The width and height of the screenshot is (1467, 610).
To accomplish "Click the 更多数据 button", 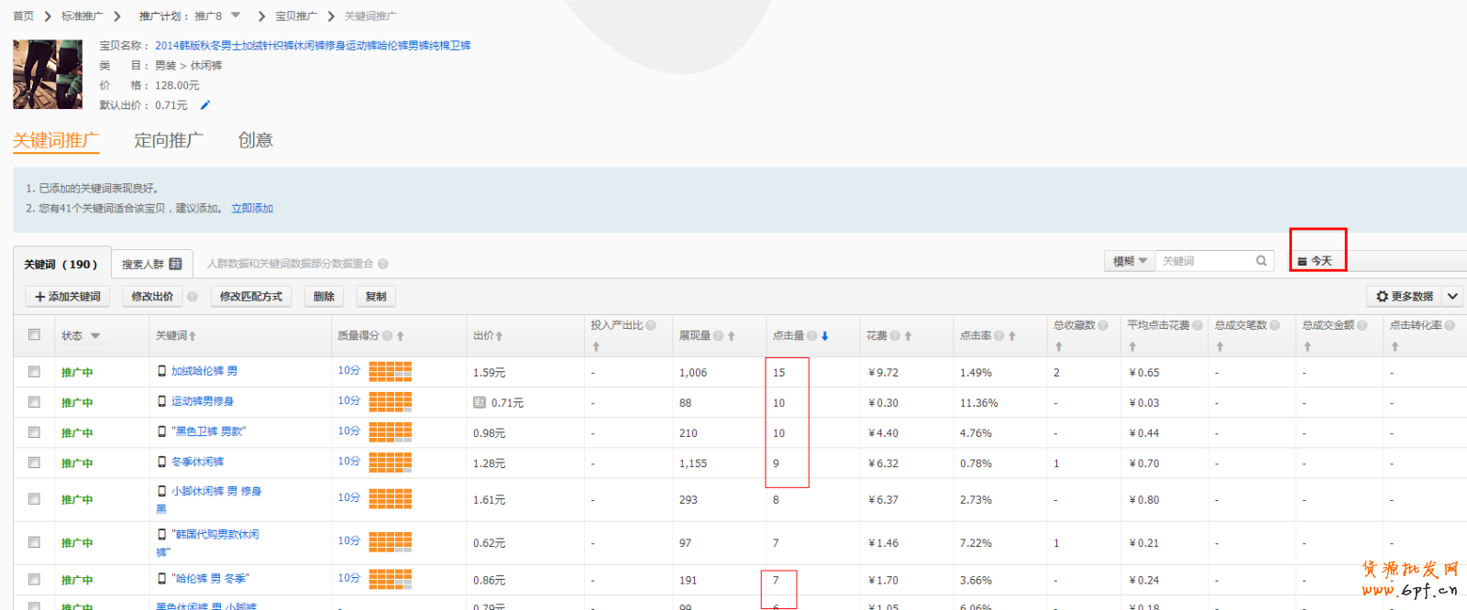I will [1405, 297].
